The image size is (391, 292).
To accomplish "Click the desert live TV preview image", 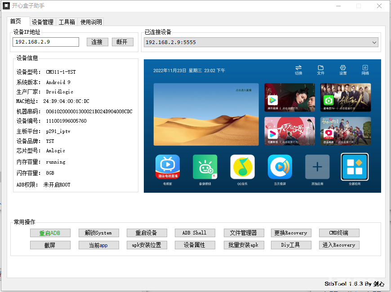I will pos(206,114).
